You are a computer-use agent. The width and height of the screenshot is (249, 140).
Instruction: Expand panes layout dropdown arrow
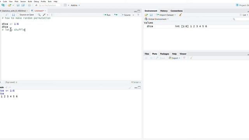68,5
